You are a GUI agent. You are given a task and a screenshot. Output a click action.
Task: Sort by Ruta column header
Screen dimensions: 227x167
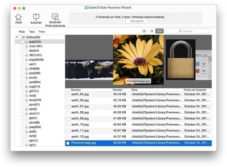tap(134, 90)
